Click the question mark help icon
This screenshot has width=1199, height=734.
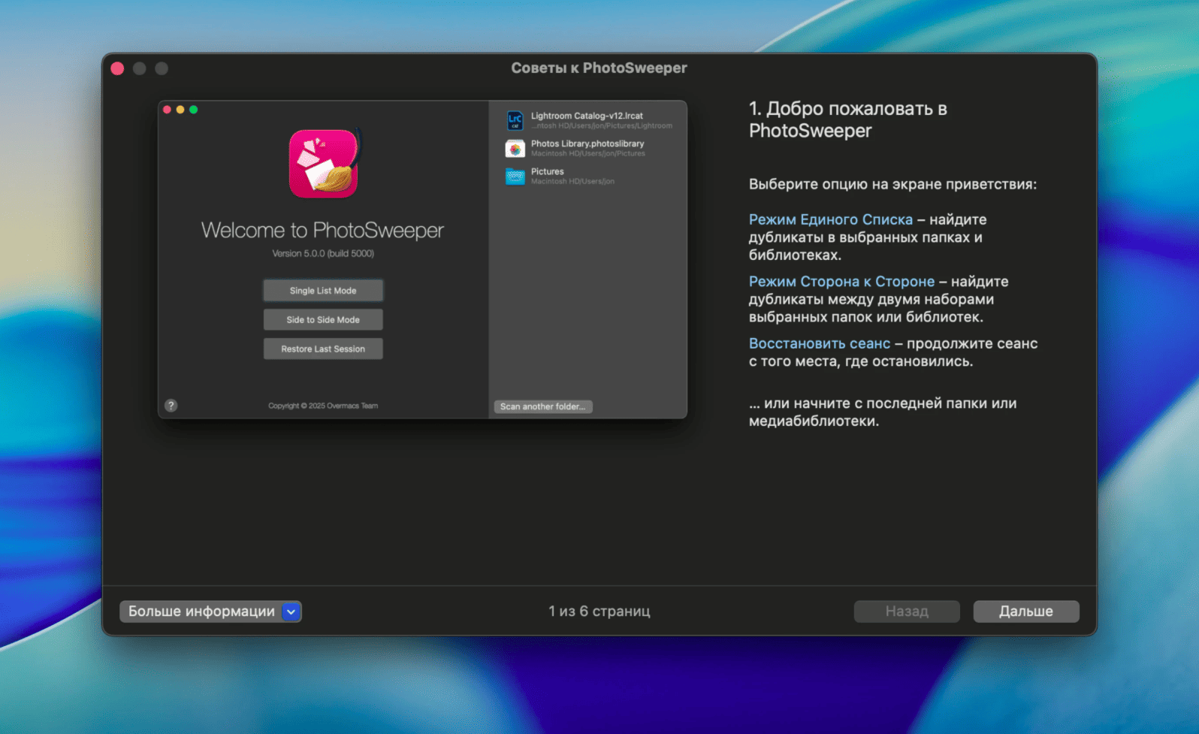[x=171, y=406]
